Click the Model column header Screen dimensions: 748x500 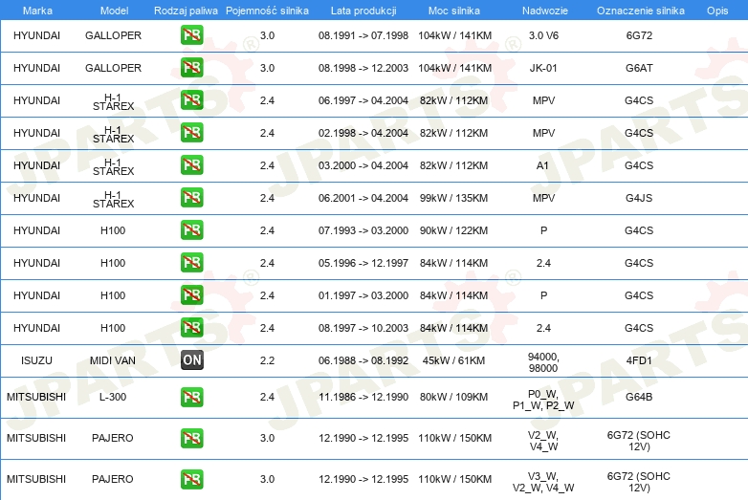[114, 11]
